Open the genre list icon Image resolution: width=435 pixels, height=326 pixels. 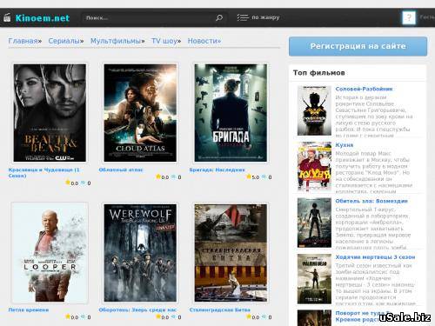(243, 17)
